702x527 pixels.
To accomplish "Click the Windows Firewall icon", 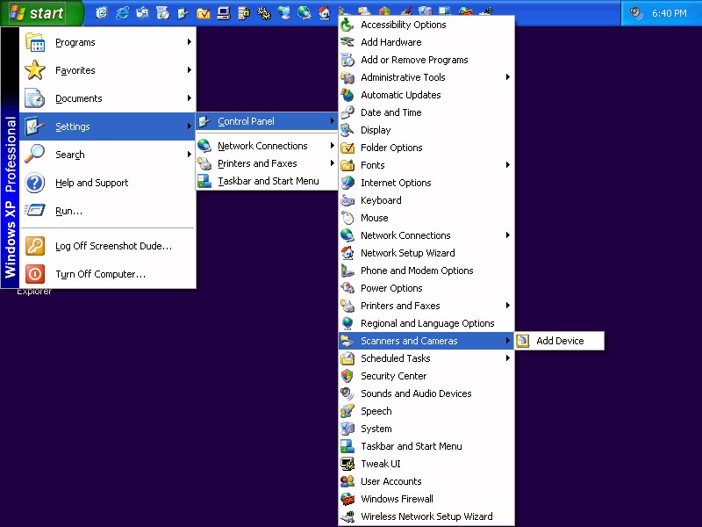I will [x=347, y=499].
